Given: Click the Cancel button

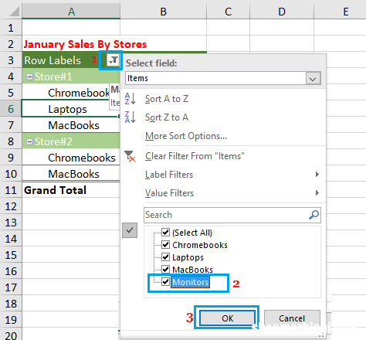Looking at the screenshot, I should coord(292,318).
